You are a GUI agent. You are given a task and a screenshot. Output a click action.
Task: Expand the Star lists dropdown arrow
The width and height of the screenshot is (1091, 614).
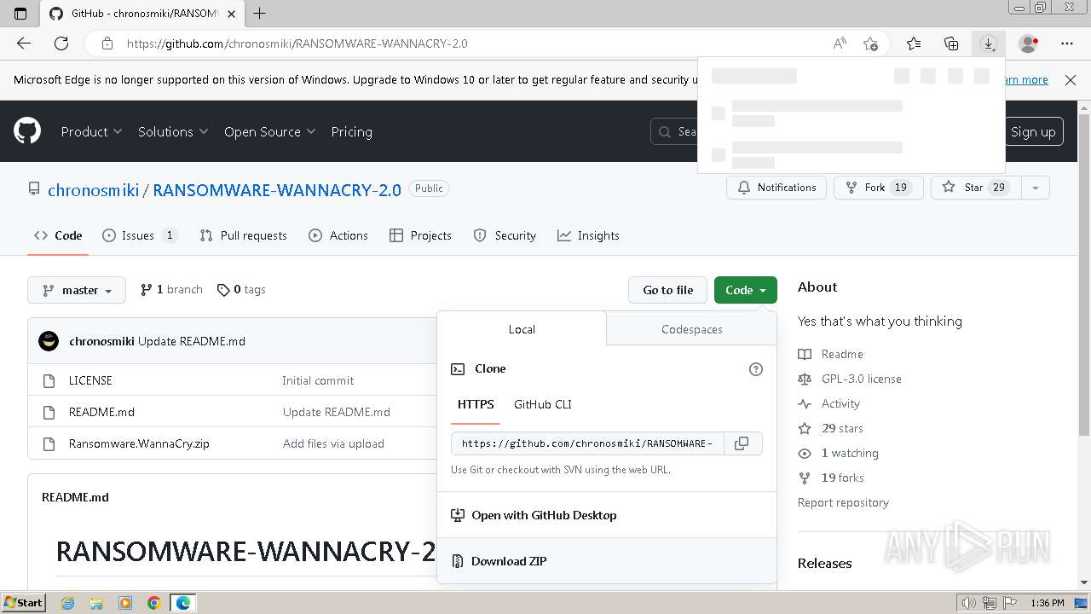[1036, 188]
